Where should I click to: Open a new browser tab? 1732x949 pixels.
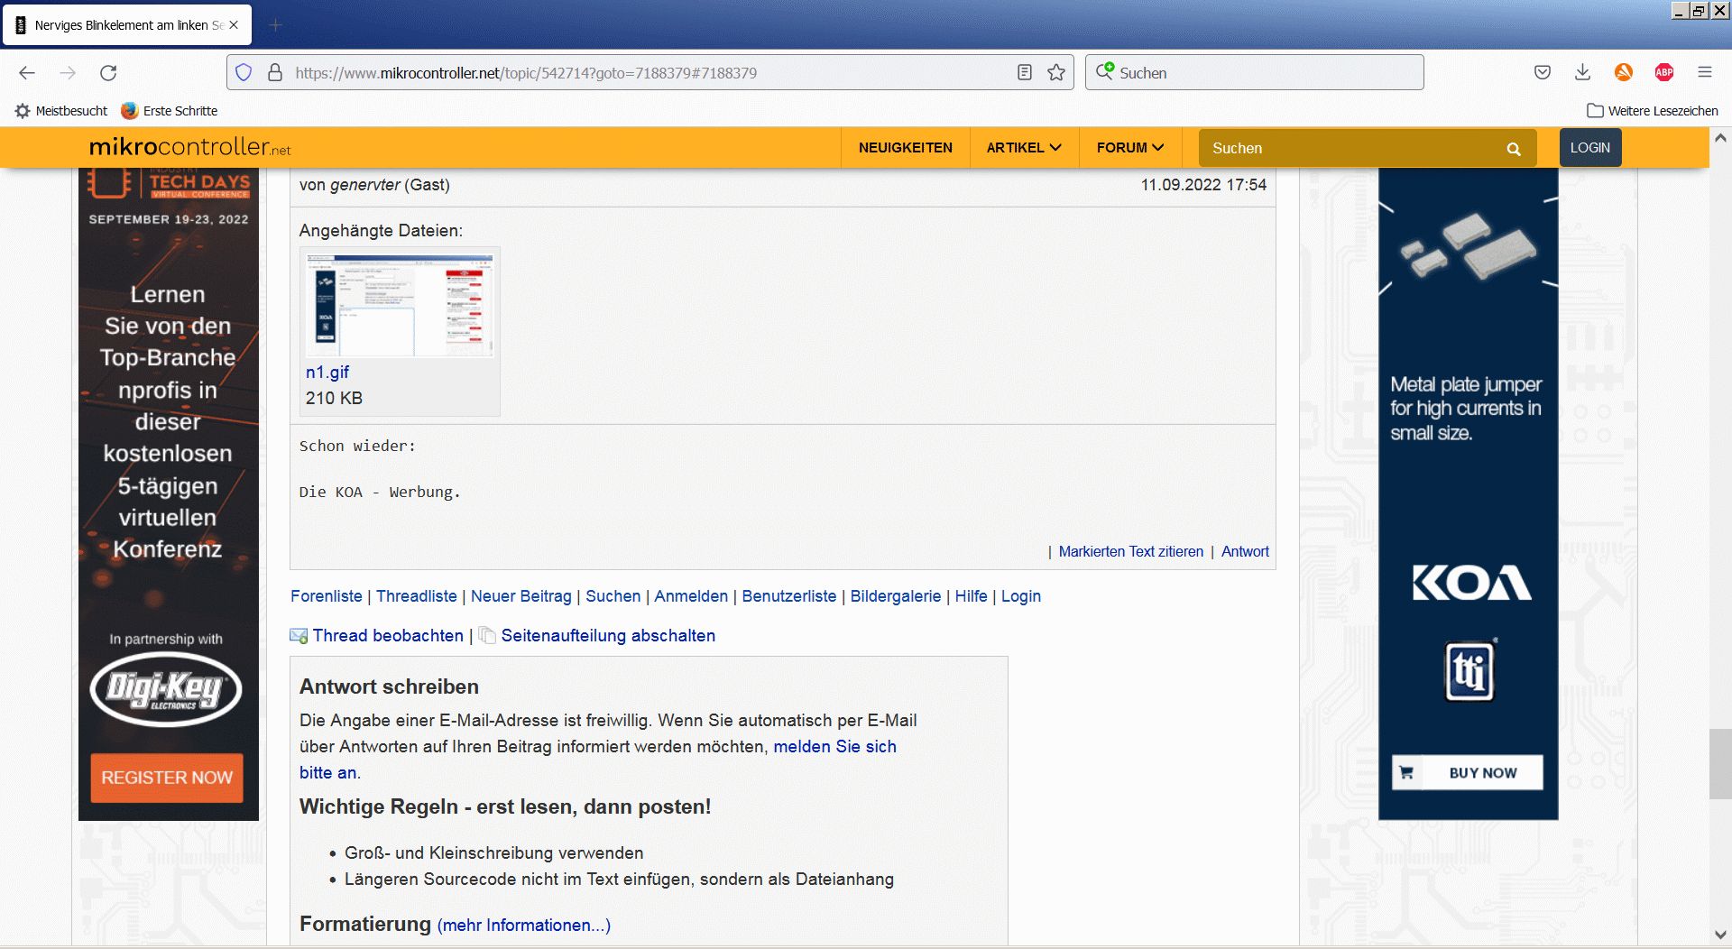[x=276, y=25]
